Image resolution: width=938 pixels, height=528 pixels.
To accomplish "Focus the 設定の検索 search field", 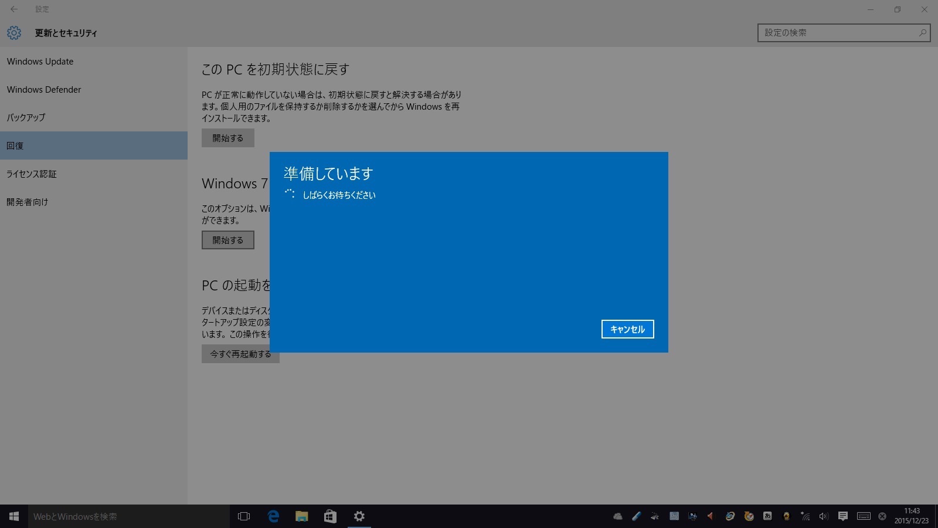I will [844, 33].
